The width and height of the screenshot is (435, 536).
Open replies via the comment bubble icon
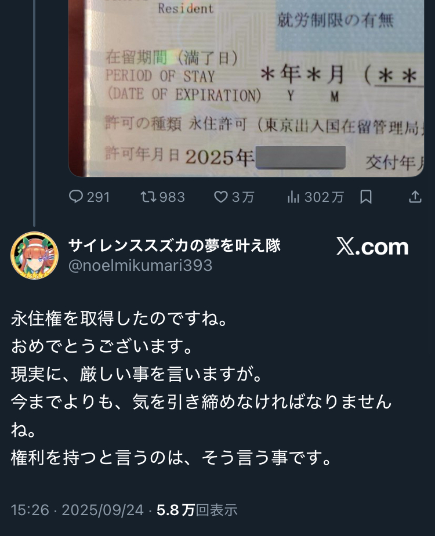76,197
